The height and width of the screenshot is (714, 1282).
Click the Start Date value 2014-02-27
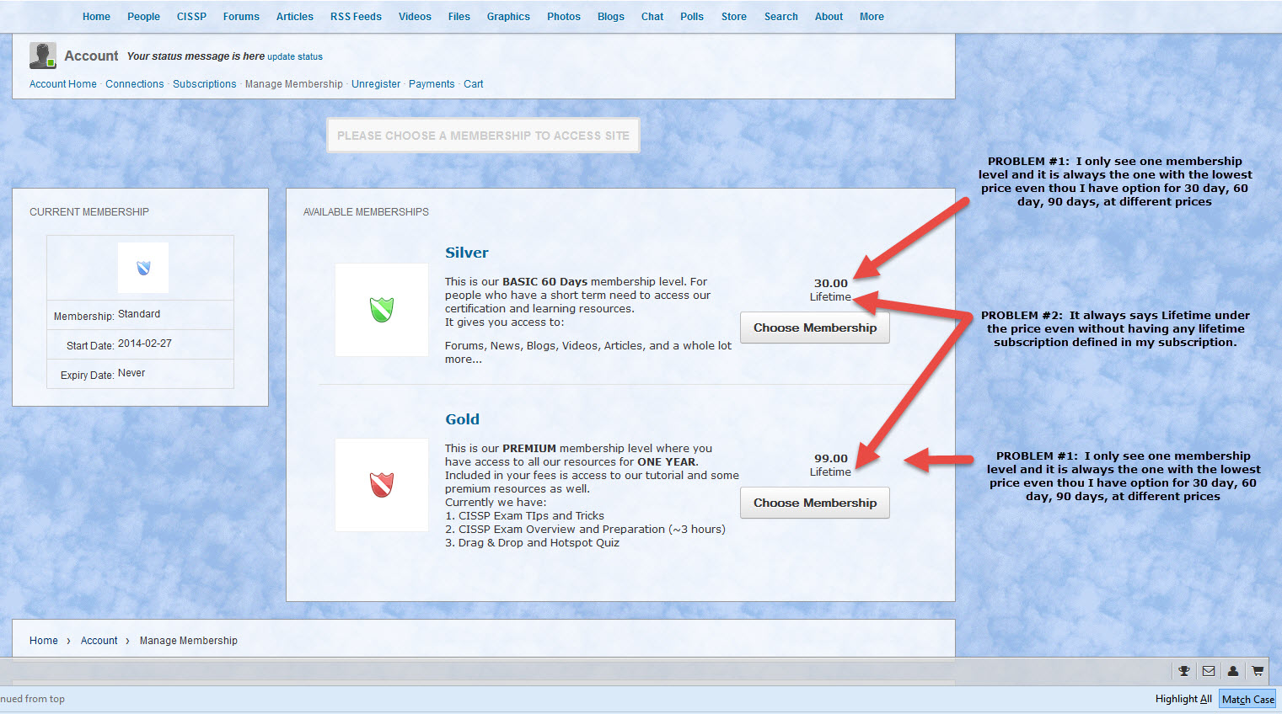coord(145,344)
